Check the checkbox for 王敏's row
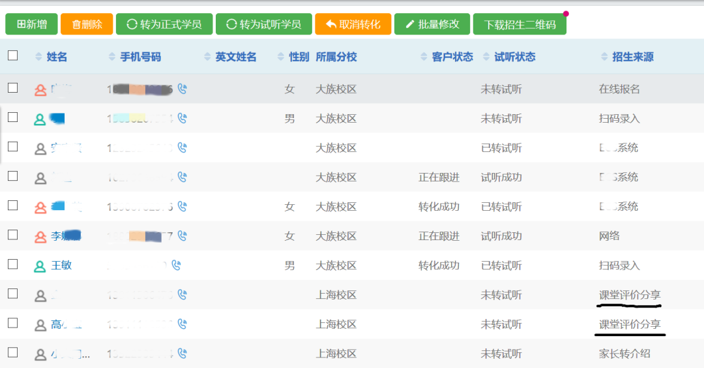Viewport: 704px width, 368px height. pyautogui.click(x=13, y=264)
